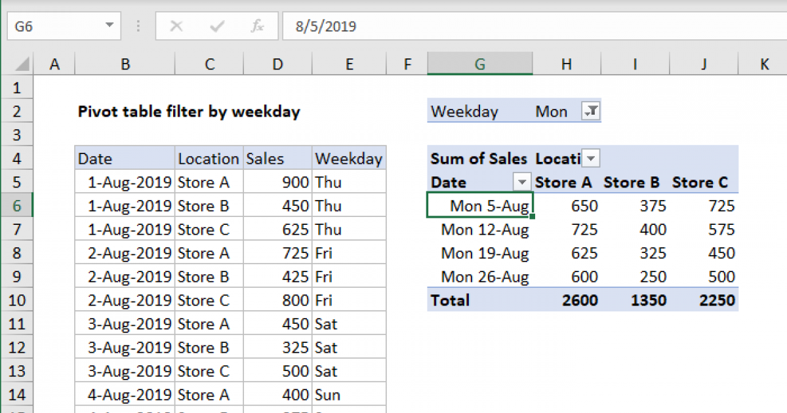The image size is (787, 413).
Task: Open the Name Box dropdown arrow
Action: [x=108, y=26]
